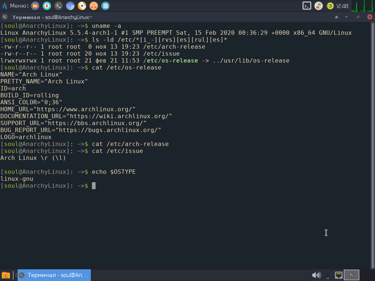Screen dimensions: 375x281
Task: Click the 'PRETTY_NAME="Arch Linux"' line
Action: [44, 82]
